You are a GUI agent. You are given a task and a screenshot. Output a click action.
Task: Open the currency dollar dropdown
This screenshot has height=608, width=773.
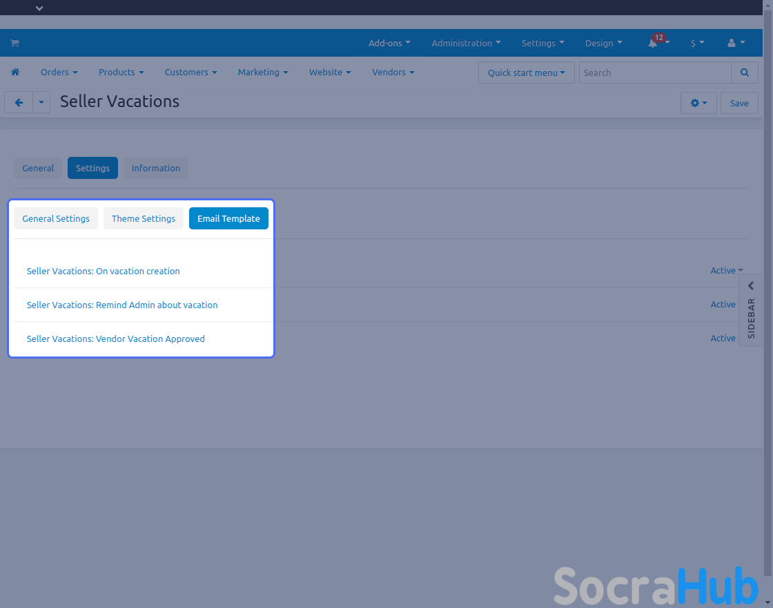click(697, 43)
